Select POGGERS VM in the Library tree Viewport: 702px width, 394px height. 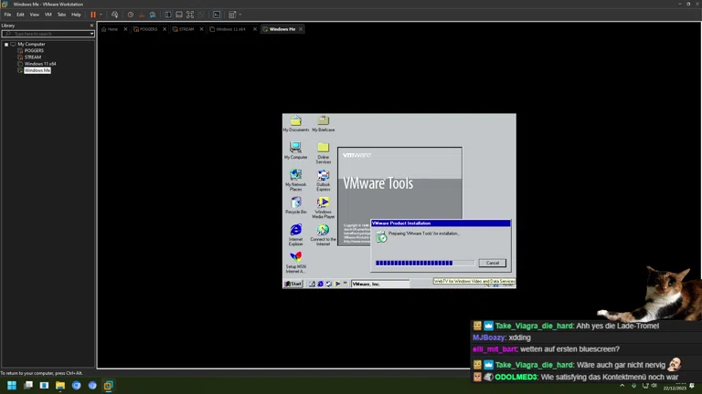tap(34, 51)
